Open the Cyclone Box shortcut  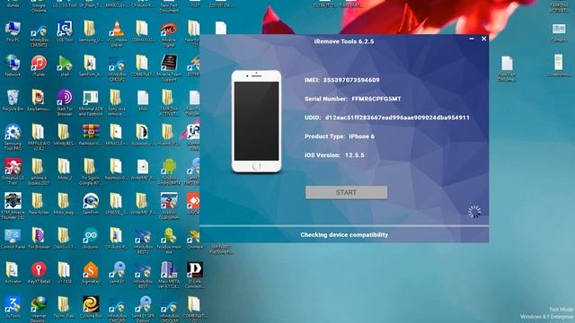91,307
